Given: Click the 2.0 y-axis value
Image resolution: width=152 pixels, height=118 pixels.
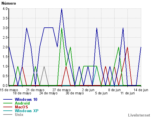Looking at the screenshot, I should pos(5,47).
